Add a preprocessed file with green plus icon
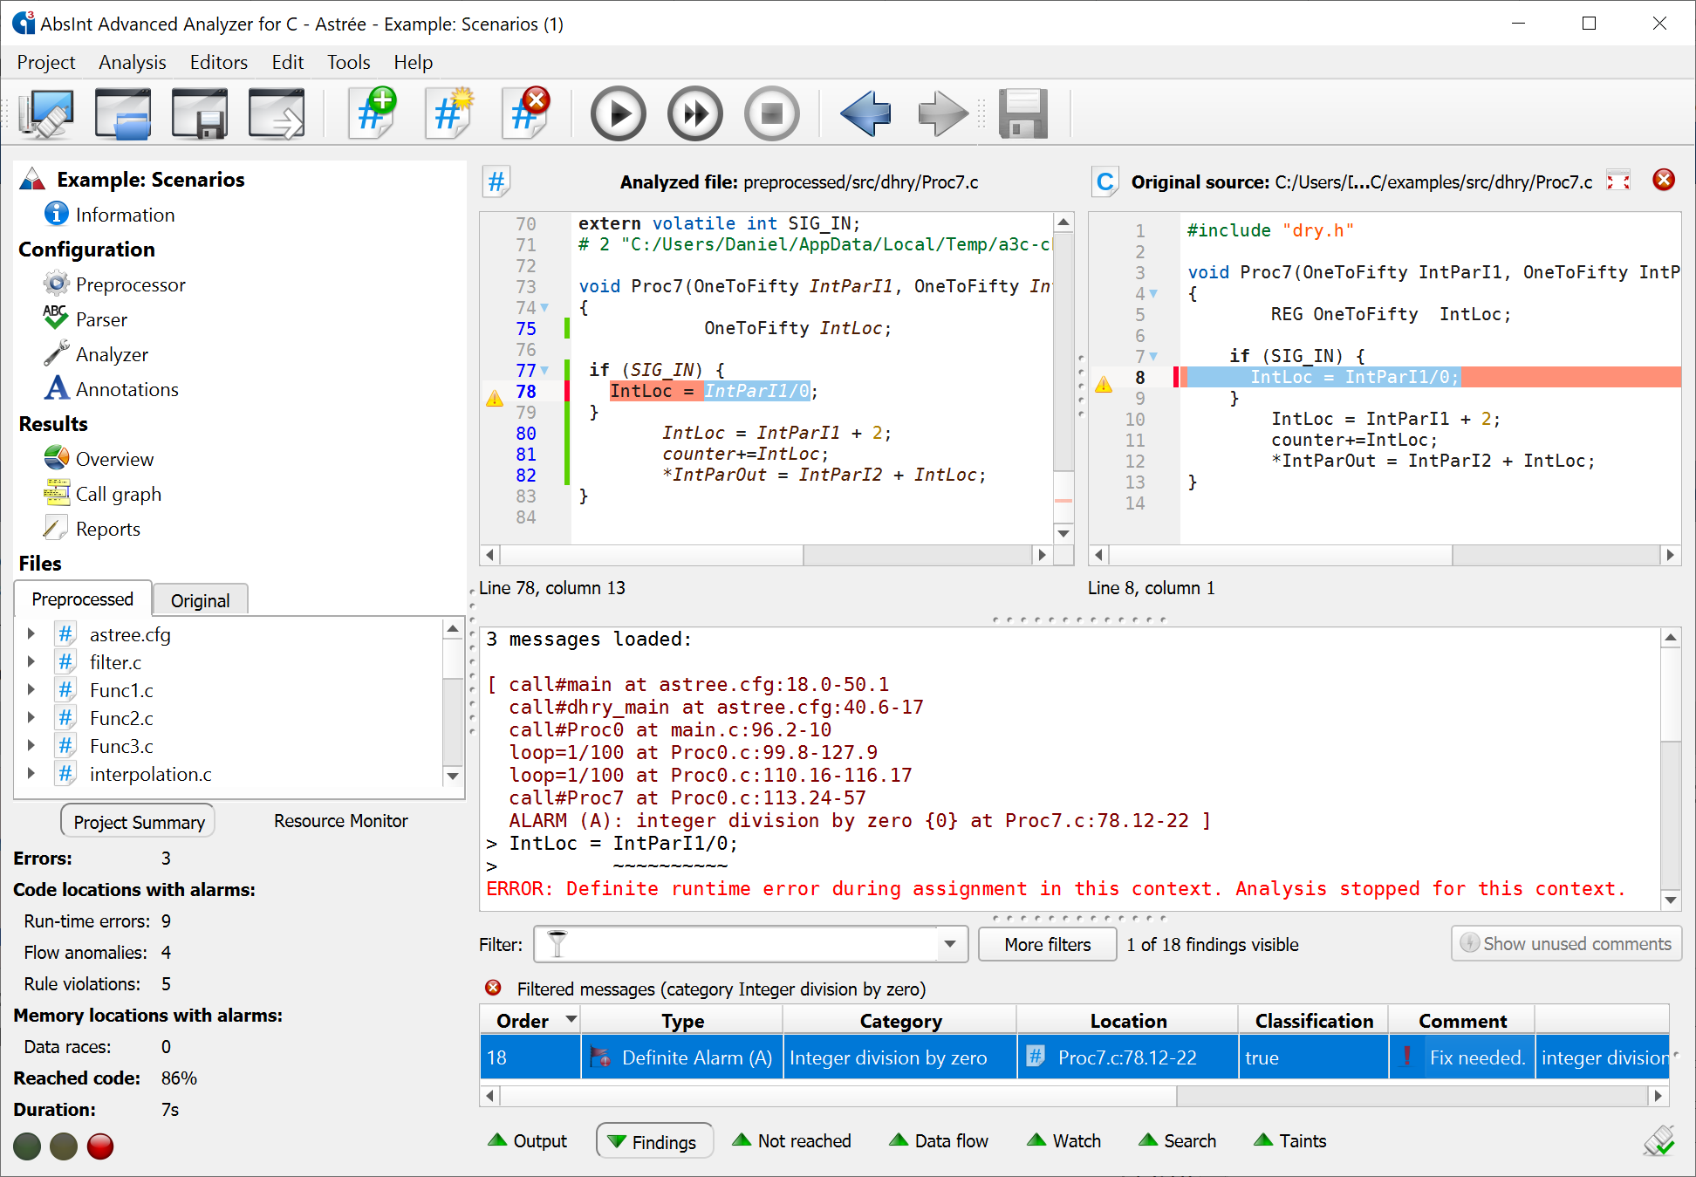The width and height of the screenshot is (1696, 1177). point(373,113)
